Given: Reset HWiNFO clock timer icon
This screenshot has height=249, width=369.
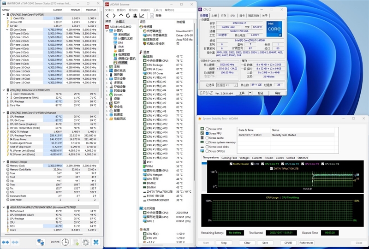Looking at the screenshot, I should 65,242.
